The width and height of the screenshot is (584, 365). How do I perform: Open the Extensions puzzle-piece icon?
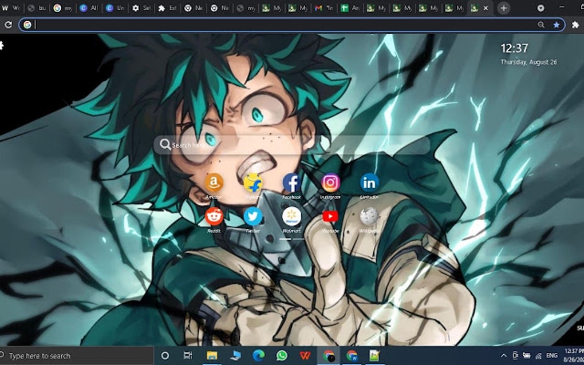pyautogui.click(x=575, y=25)
